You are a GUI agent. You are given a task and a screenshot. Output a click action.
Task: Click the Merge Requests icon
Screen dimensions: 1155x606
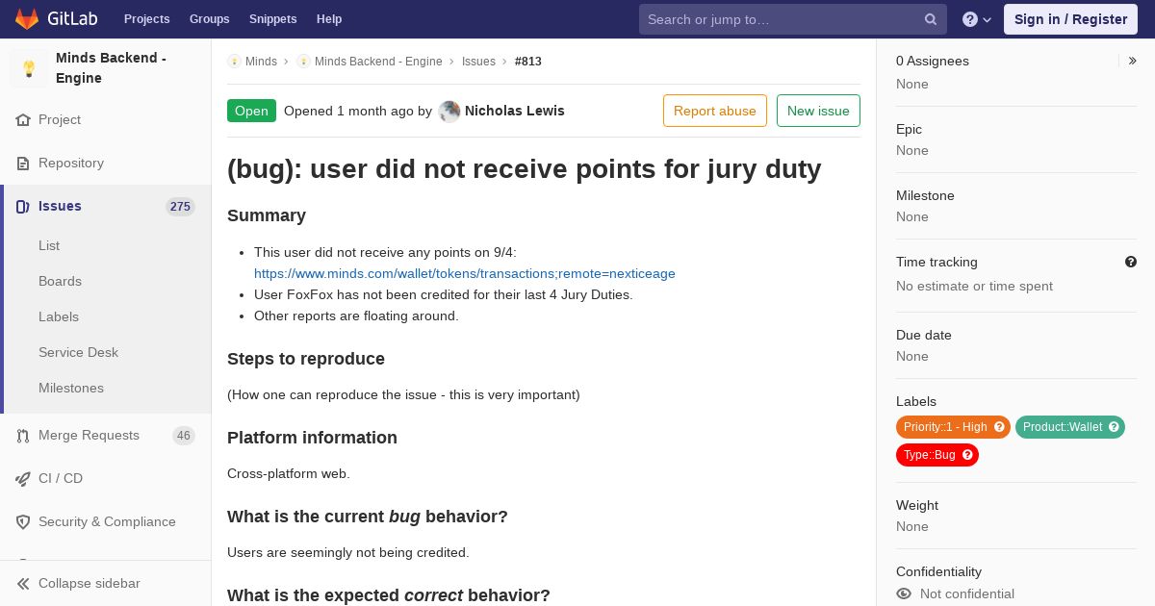pyautogui.click(x=23, y=436)
